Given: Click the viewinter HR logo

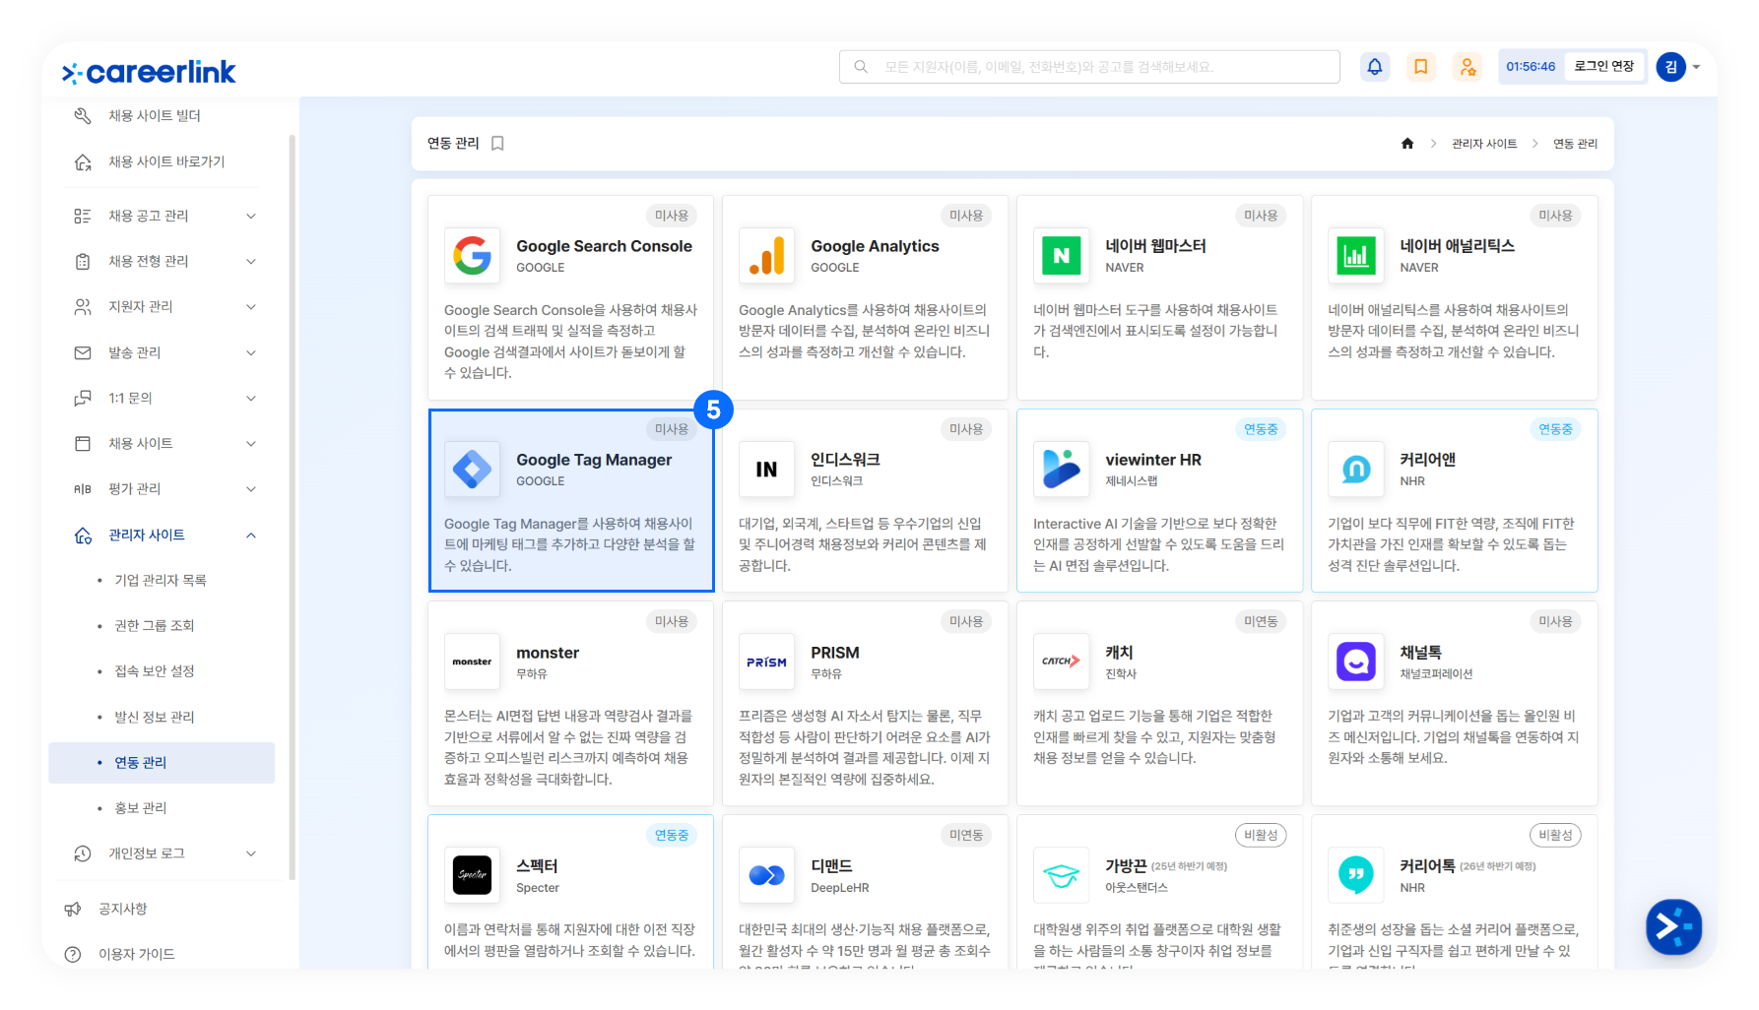Looking at the screenshot, I should pyautogui.click(x=1062, y=470).
